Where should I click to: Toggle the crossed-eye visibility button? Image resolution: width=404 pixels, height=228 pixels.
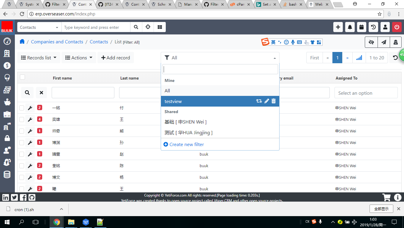[x=371, y=42]
